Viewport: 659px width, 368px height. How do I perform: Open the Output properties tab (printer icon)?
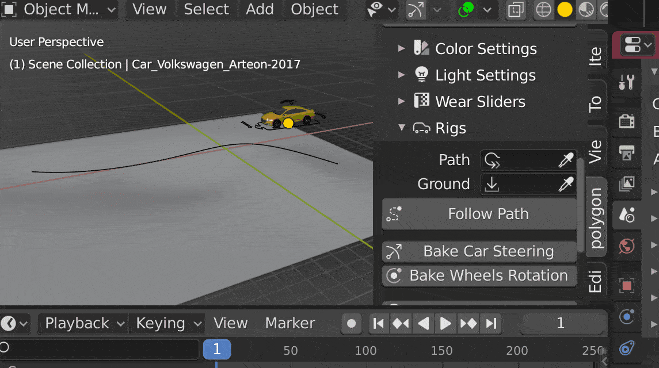click(x=626, y=152)
